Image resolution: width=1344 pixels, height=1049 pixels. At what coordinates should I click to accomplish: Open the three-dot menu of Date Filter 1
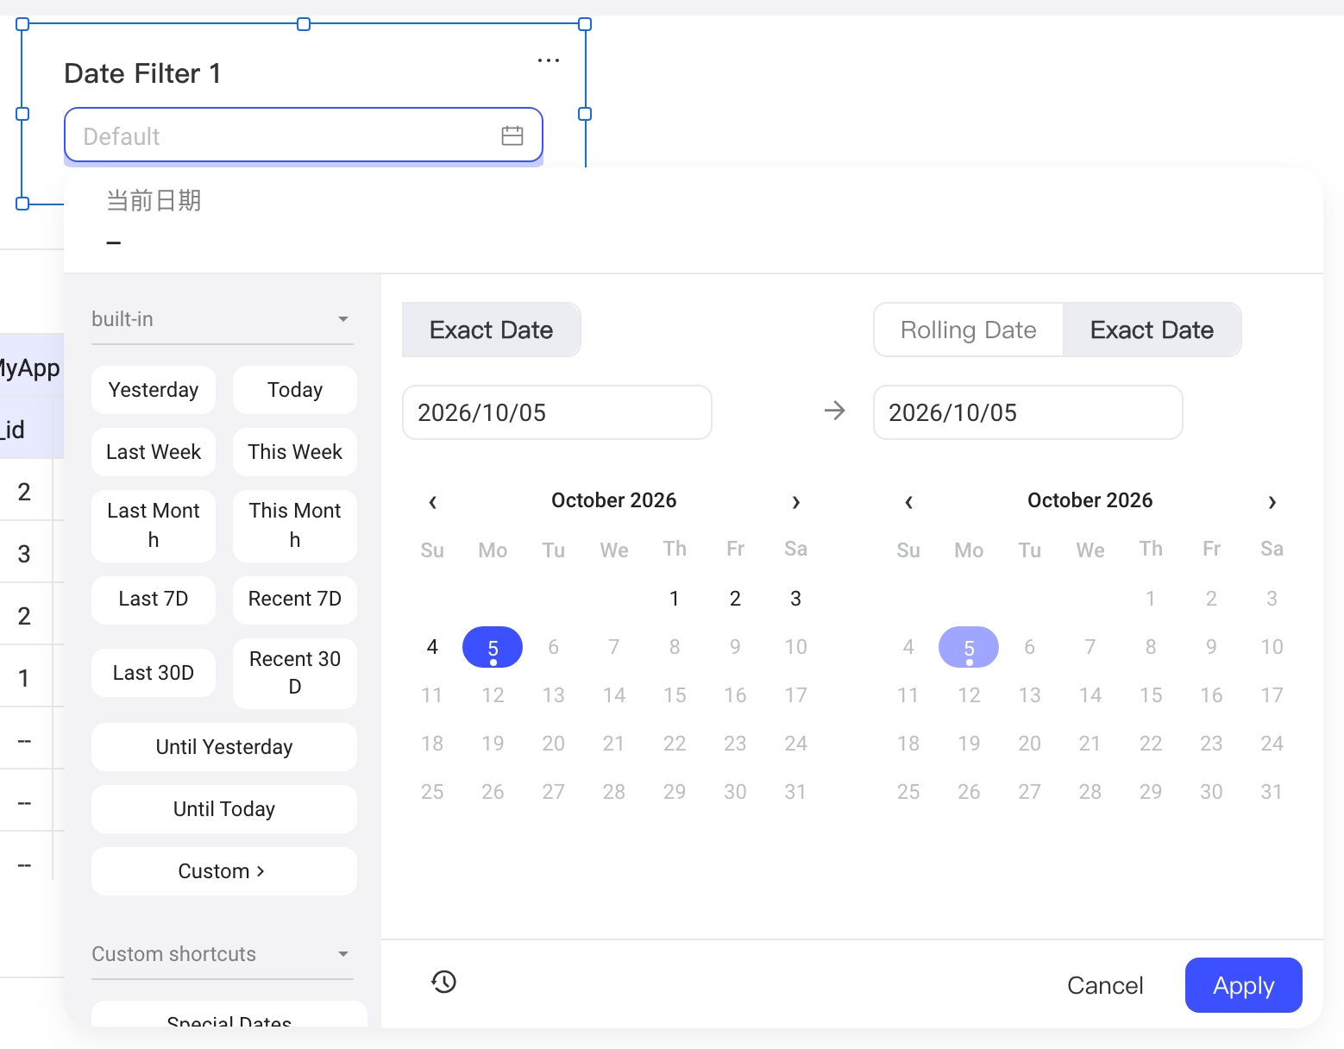[x=549, y=60]
